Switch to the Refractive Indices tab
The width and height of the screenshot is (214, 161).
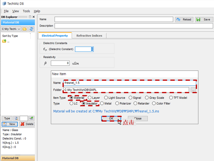(89, 36)
